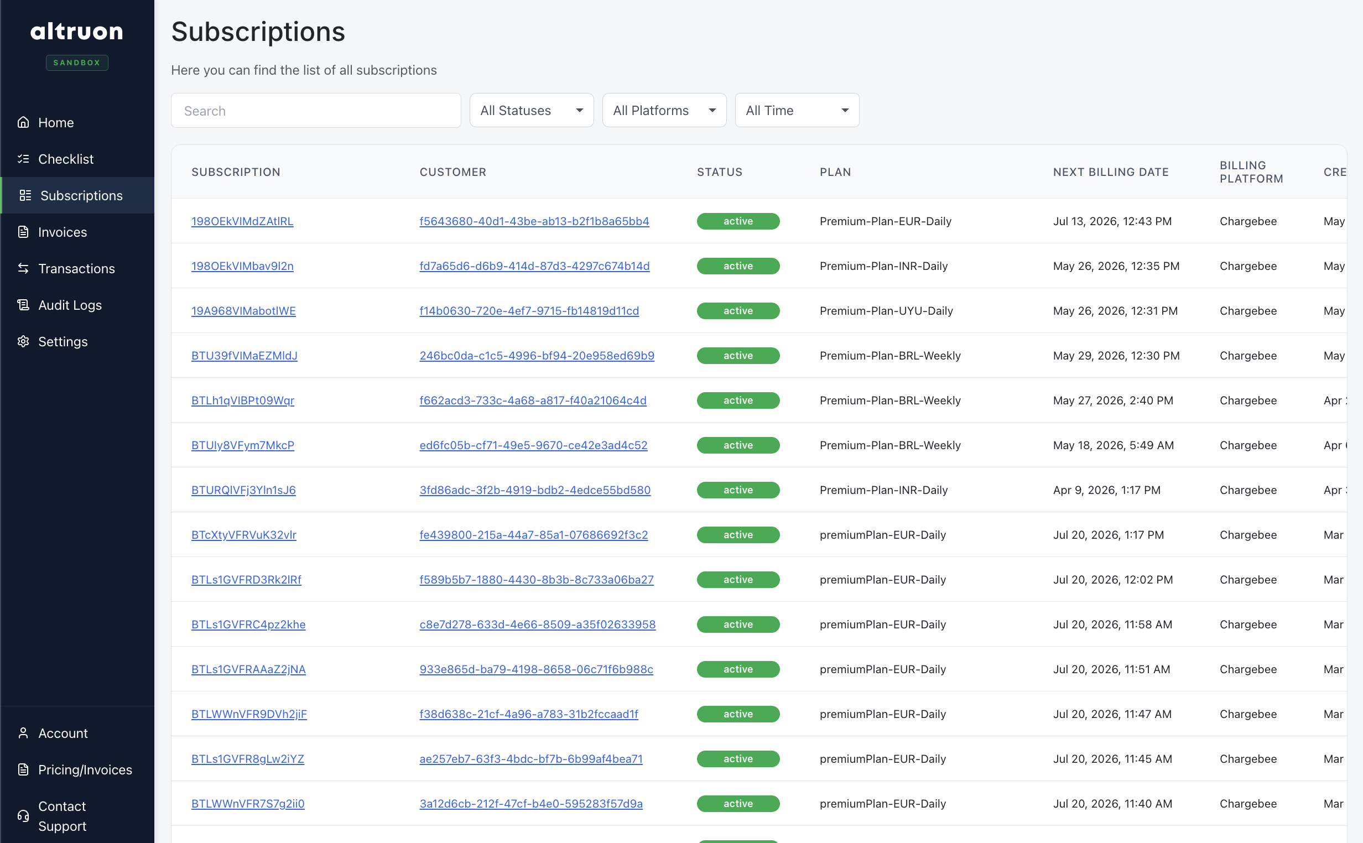Open customer ed6fc05b-cf71-49e5-9670-ce42e3ad4c52

pos(533,445)
